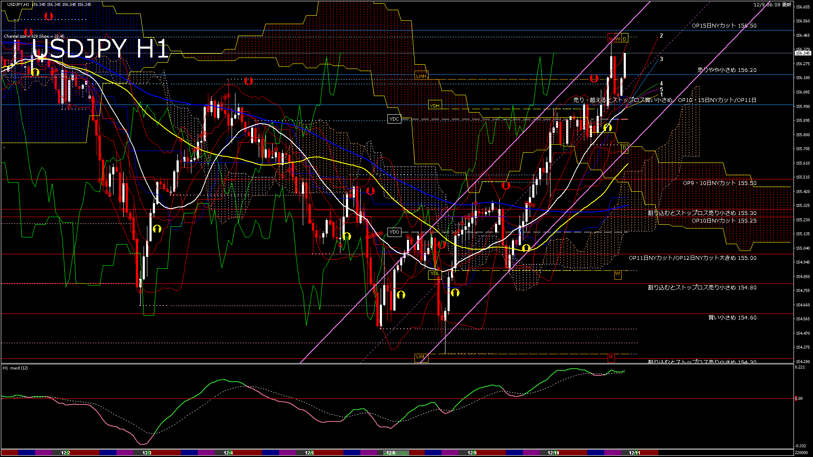Image resolution: width=813 pixels, height=457 pixels.
Task: Click the YDC label box on the chart
Action: [395, 119]
